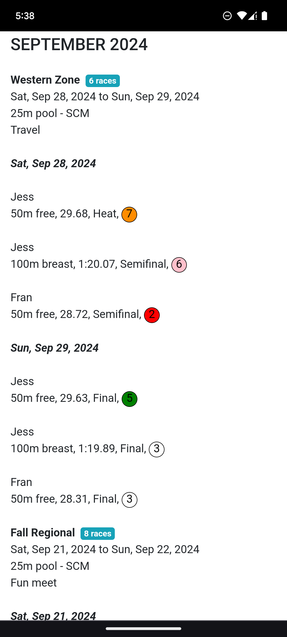The height and width of the screenshot is (637, 287).
Task: Open the Fall Regional meet title
Action: pos(43,533)
